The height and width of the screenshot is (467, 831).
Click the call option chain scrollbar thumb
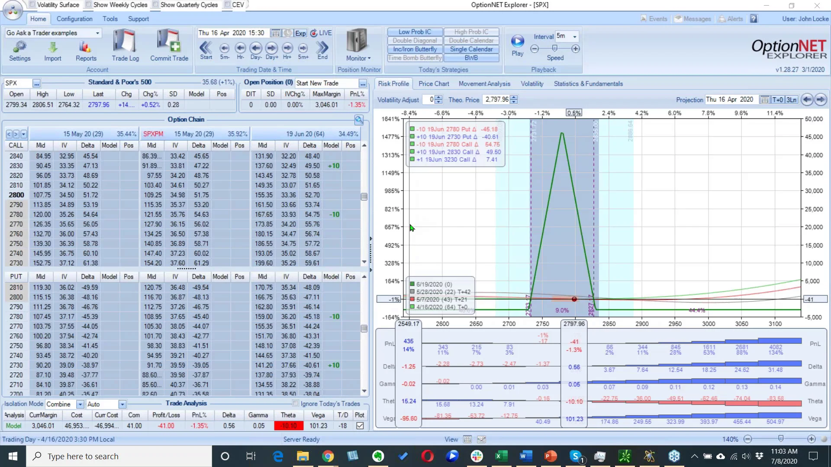pyautogui.click(x=364, y=197)
